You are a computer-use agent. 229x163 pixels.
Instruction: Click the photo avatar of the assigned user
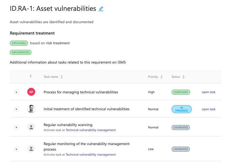pyautogui.click(x=31, y=109)
